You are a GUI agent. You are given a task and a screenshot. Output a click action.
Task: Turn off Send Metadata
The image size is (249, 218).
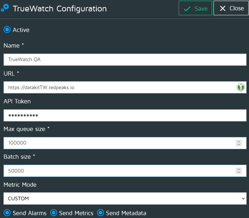pyautogui.click(x=101, y=213)
